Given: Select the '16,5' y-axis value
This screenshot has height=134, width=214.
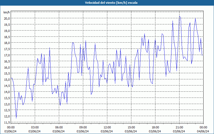Looking at the screenshot, I should click(7, 61).
